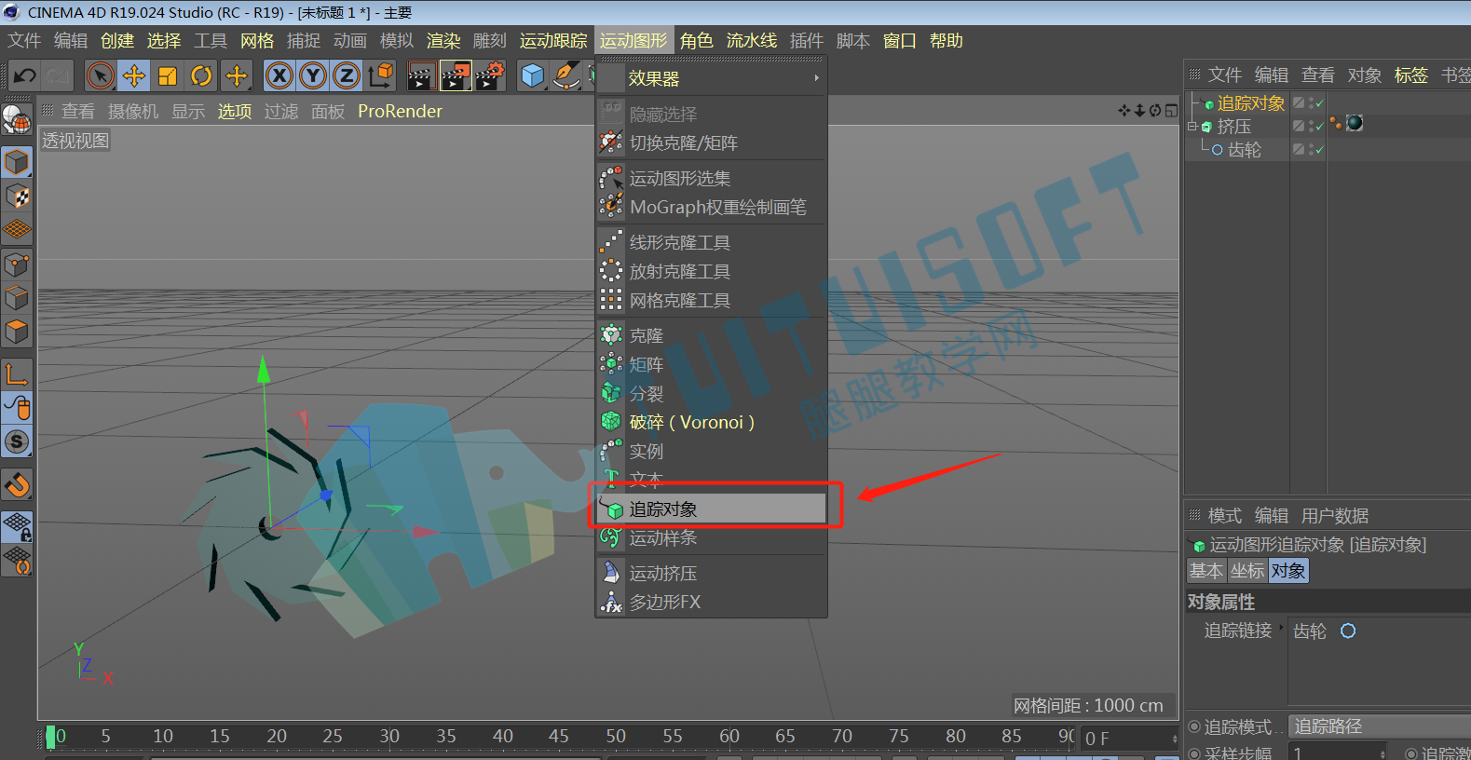The height and width of the screenshot is (760, 1471).
Task: Choose 破碎 (Voronoi) menu entry
Action: pyautogui.click(x=712, y=422)
